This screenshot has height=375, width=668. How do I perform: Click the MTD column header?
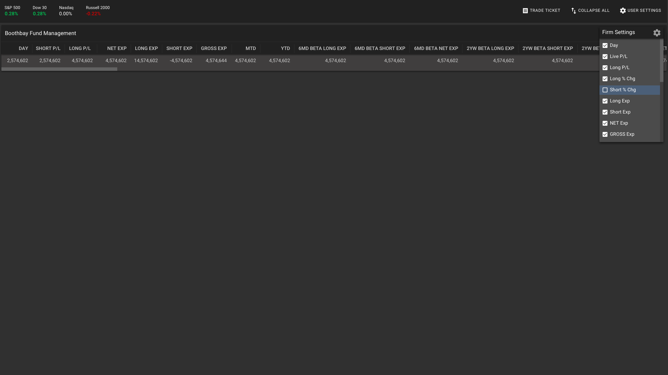pos(250,49)
